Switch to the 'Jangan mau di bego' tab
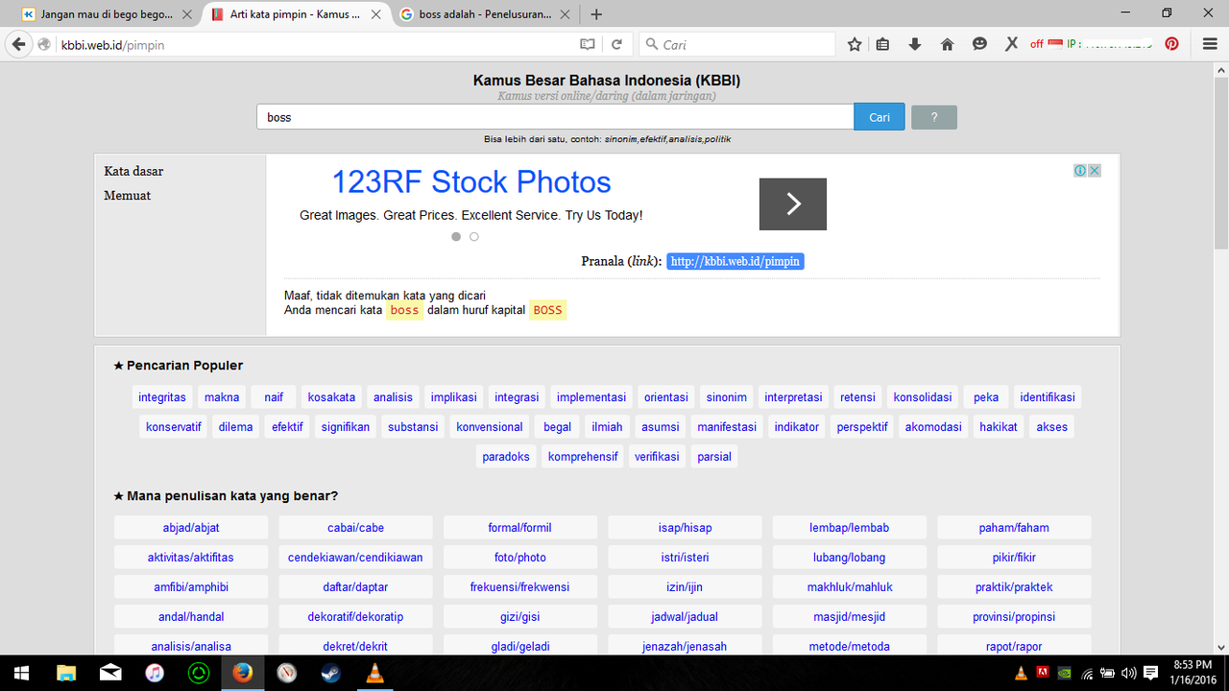The image size is (1229, 691). click(106, 14)
